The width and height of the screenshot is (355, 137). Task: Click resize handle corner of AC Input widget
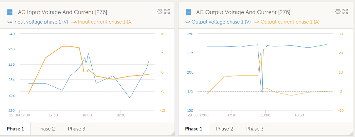click(173, 133)
